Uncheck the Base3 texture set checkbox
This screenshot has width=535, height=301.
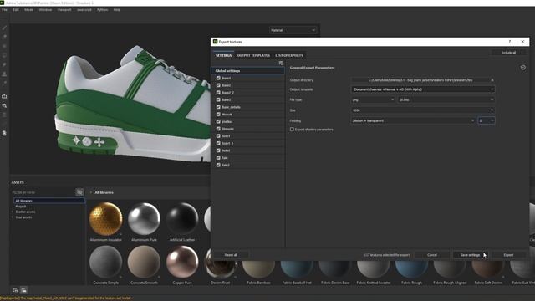coord(218,99)
